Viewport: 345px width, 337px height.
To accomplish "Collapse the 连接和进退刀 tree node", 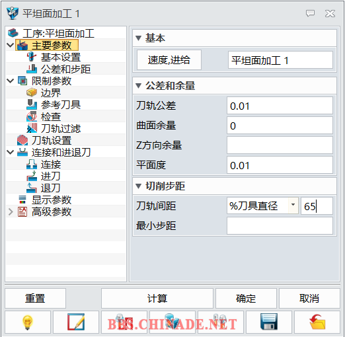I will coord(11,152).
